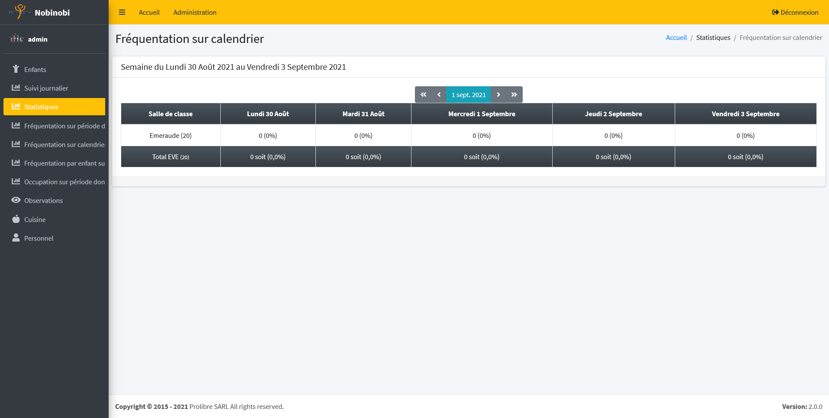829x418 pixels.
Task: Click the admin user avatar
Action: (x=17, y=39)
